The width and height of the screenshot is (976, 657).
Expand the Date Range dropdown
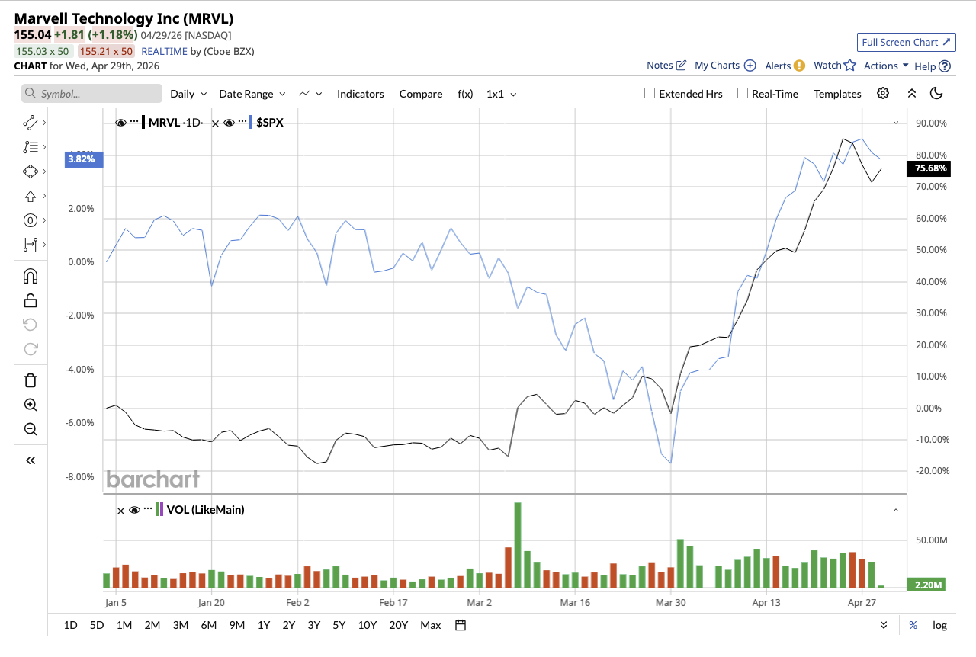click(252, 94)
